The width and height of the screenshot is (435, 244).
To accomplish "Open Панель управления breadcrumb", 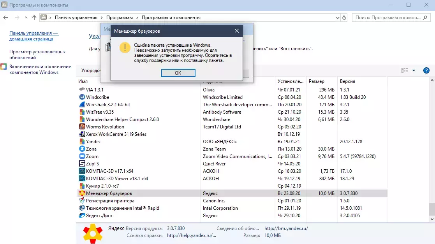I will coord(76,18).
